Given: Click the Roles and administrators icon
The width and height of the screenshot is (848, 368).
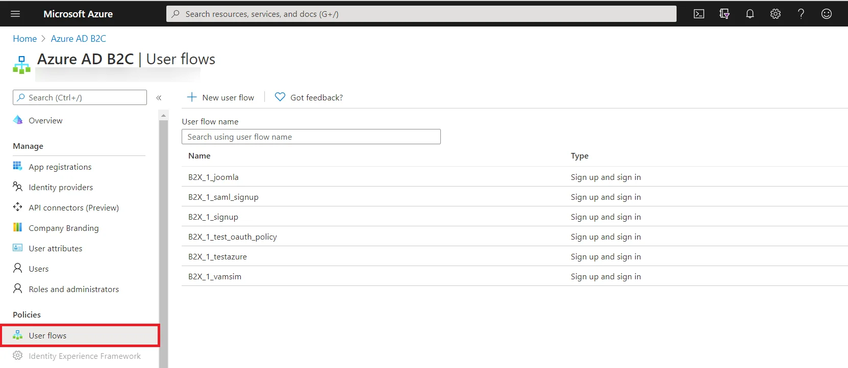Looking at the screenshot, I should pos(18,288).
